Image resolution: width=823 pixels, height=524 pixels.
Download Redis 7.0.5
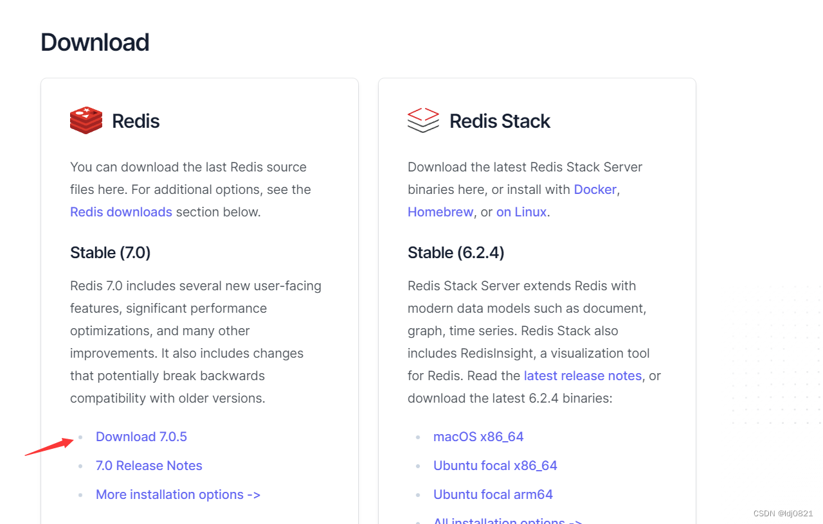tap(141, 436)
